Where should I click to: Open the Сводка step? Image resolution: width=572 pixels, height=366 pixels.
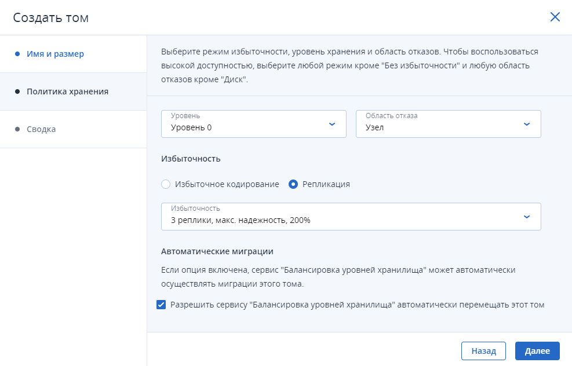41,129
